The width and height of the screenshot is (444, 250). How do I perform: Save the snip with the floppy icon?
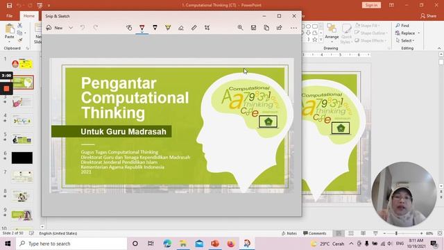coord(253,28)
